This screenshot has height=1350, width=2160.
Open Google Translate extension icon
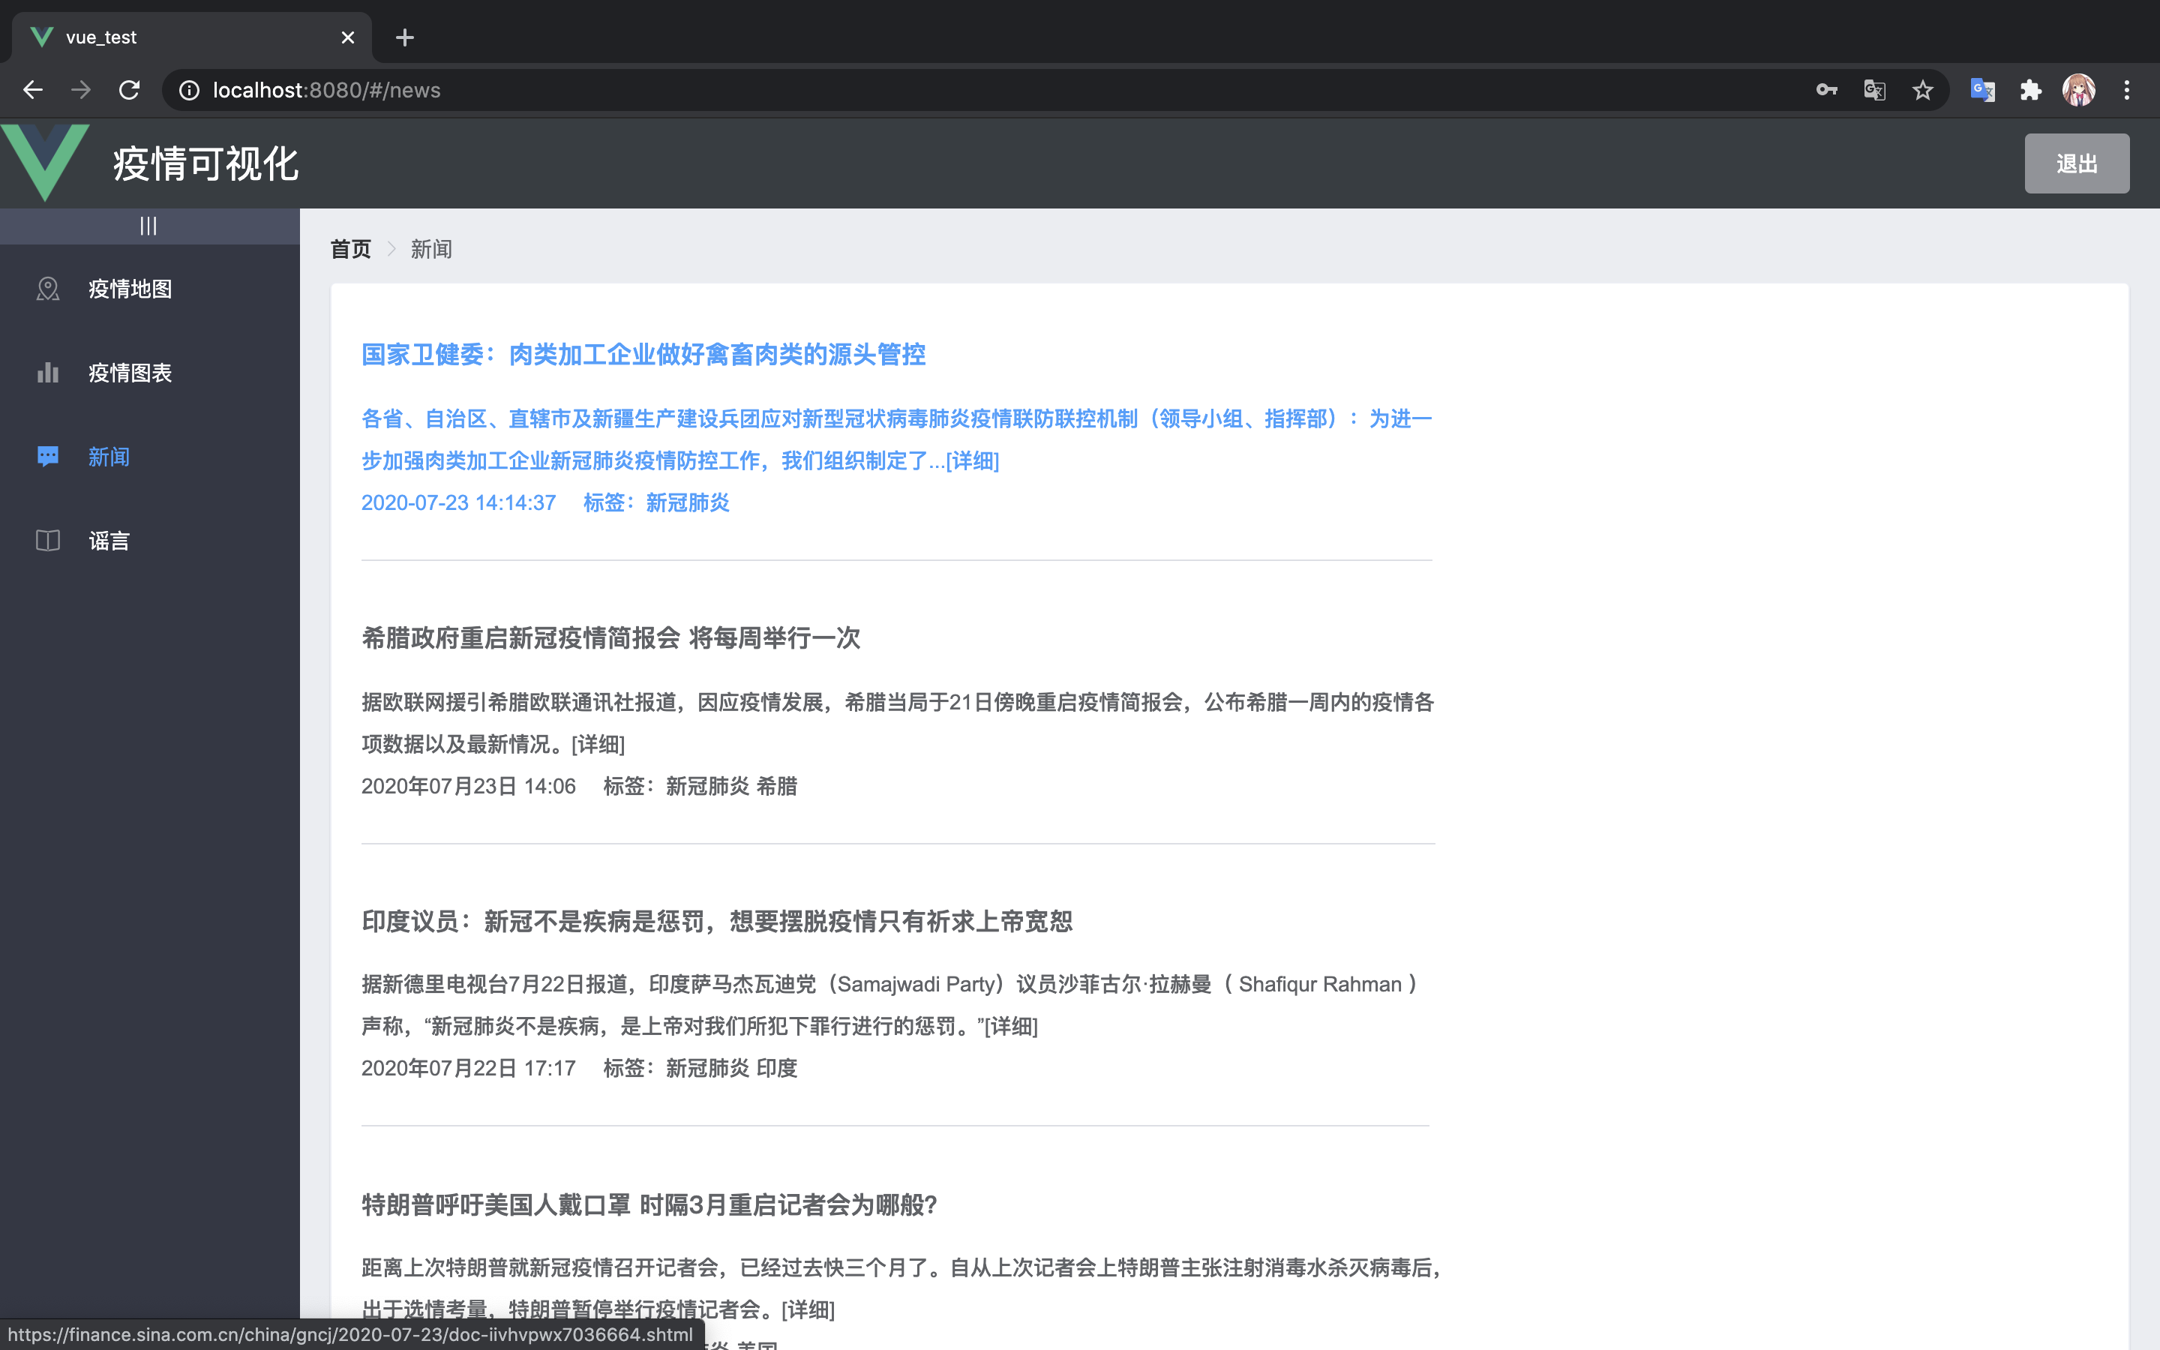point(1982,90)
